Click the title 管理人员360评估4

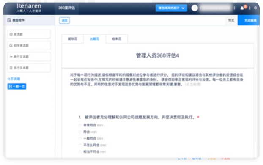coord(157,55)
